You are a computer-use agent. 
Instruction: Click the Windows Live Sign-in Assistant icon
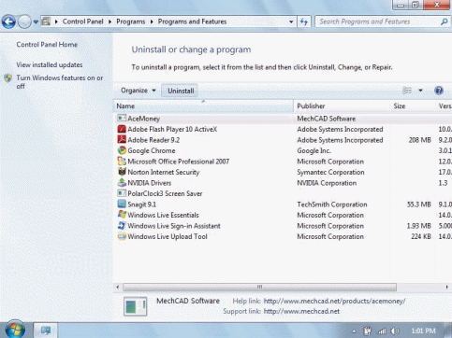click(x=122, y=226)
